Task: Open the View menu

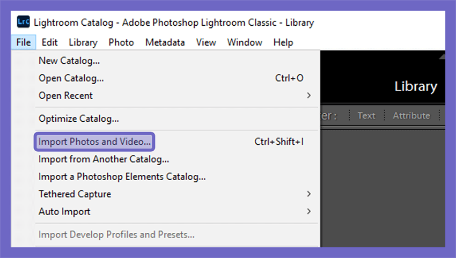Action: click(x=206, y=42)
